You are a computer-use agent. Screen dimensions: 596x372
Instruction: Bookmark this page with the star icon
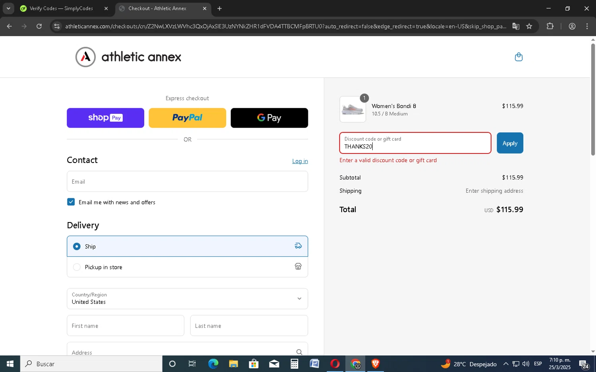tap(529, 26)
